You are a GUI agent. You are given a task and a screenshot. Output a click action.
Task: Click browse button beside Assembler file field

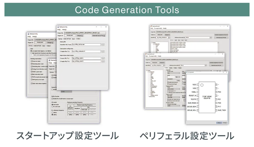click(103, 44)
